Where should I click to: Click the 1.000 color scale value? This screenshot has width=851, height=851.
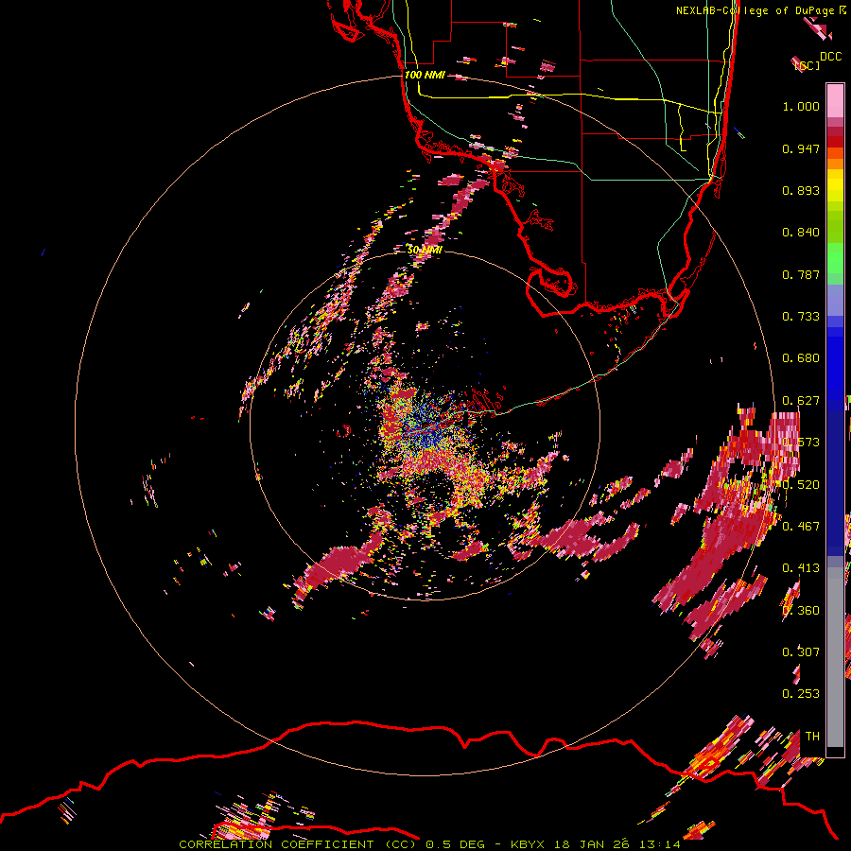(x=801, y=107)
